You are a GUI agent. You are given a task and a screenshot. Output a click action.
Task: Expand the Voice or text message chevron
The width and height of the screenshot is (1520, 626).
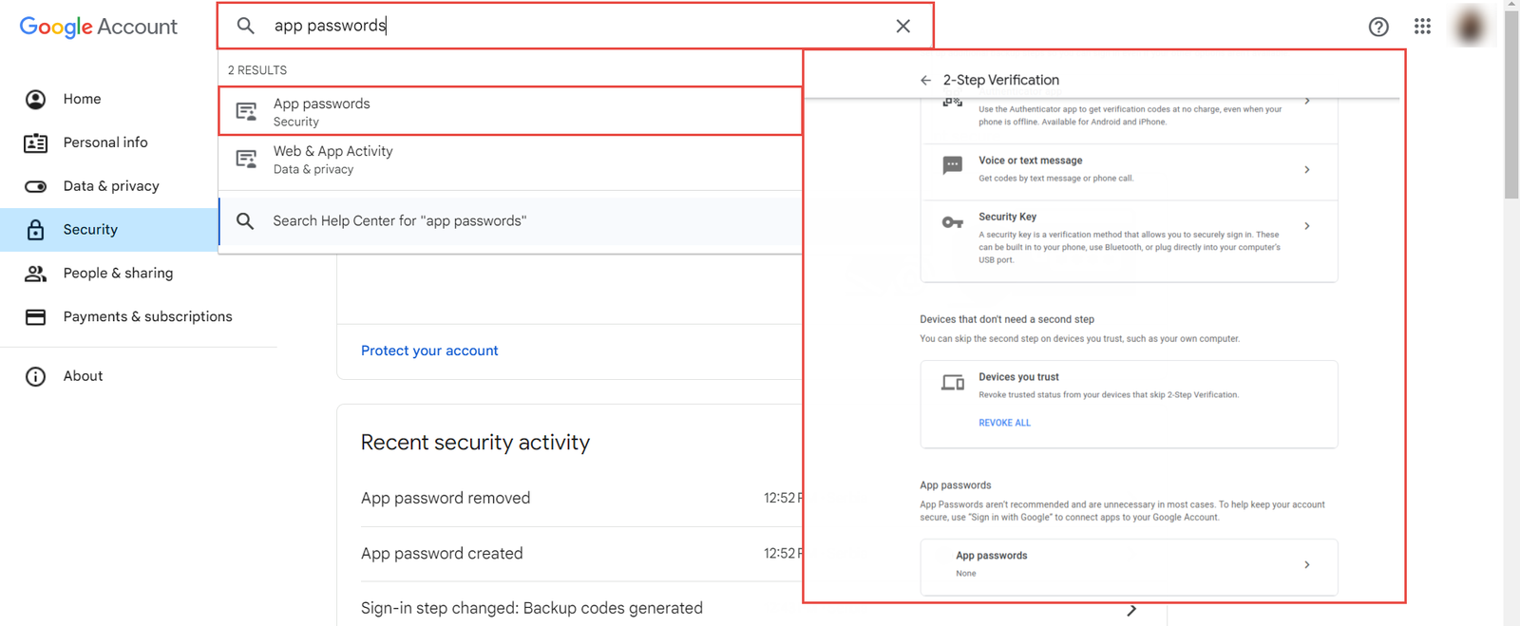click(x=1307, y=170)
